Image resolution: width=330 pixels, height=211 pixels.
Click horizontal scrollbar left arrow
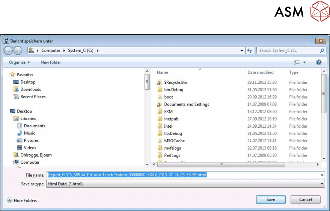pos(154,164)
